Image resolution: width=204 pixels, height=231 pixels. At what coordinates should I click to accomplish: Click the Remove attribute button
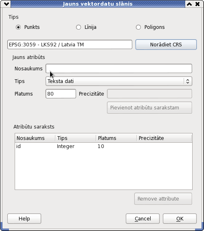163,199
